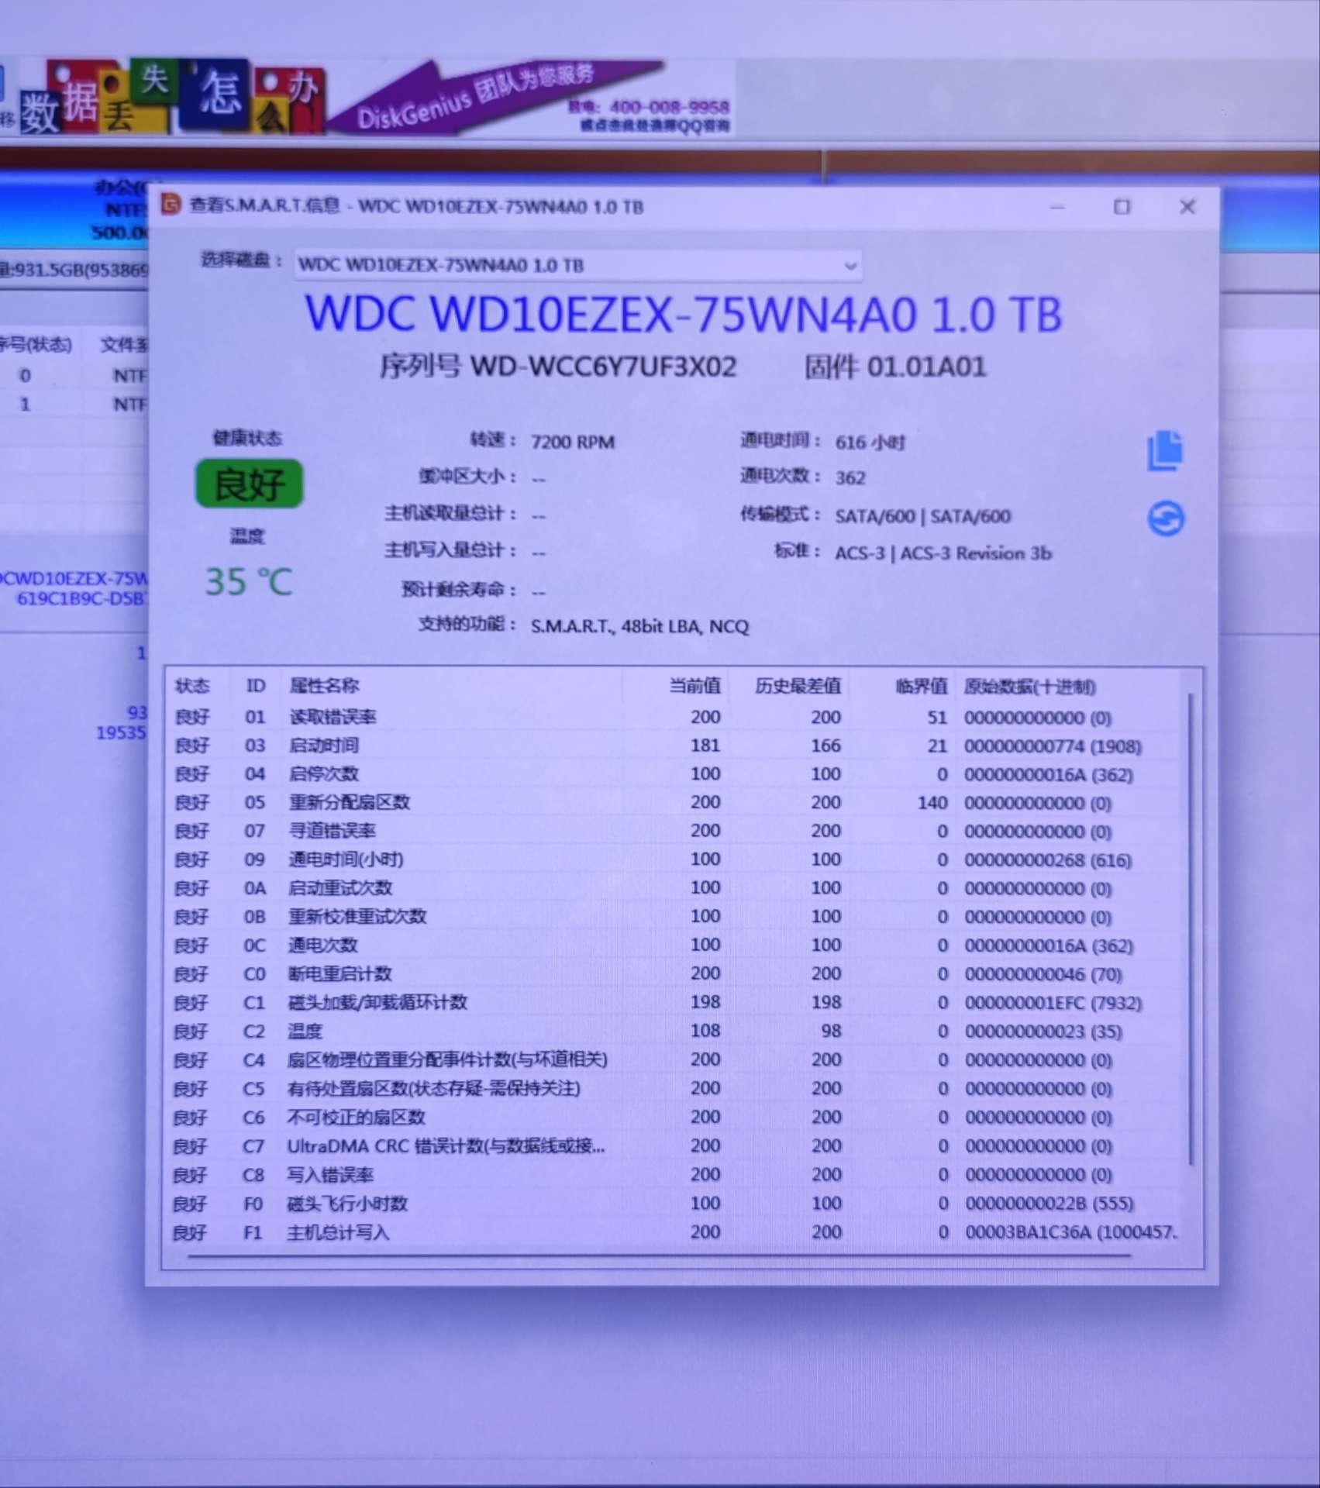The width and height of the screenshot is (1320, 1488).
Task: Select the 磁头加载/卸载循环计数 row
Action: 676,1002
